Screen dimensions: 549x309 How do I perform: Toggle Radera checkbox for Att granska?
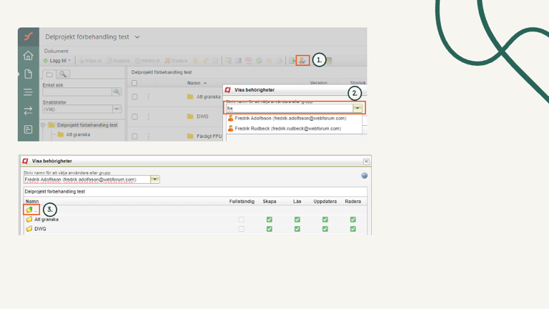pos(352,220)
